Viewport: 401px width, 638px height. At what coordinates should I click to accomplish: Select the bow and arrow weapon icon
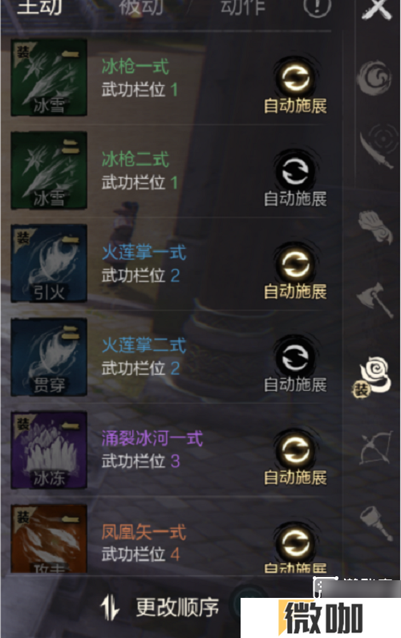click(376, 448)
